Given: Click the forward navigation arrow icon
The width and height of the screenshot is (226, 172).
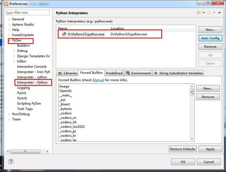Looking at the screenshot, I should (209, 12).
